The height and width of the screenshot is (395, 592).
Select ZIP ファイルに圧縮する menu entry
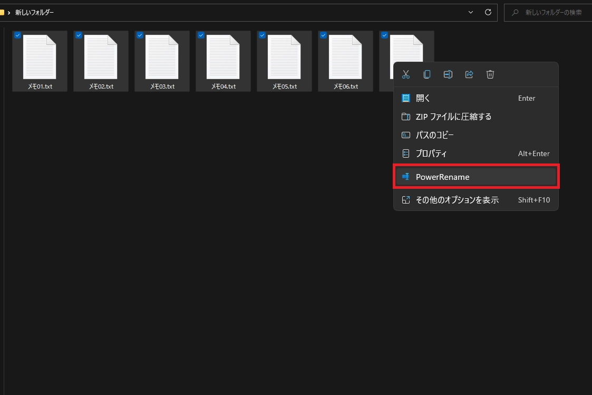pyautogui.click(x=453, y=117)
